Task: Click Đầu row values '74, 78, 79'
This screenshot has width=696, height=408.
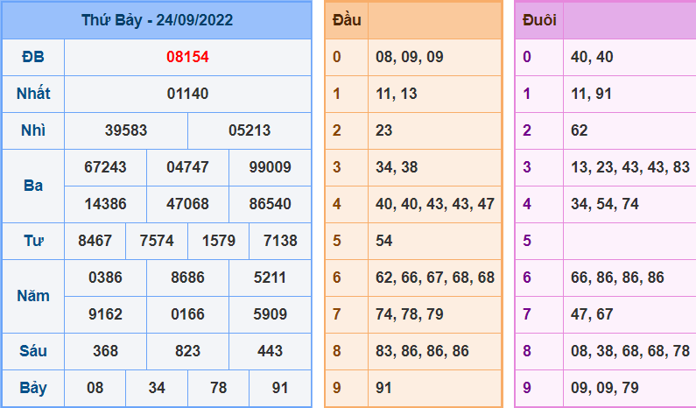Action: click(x=410, y=315)
